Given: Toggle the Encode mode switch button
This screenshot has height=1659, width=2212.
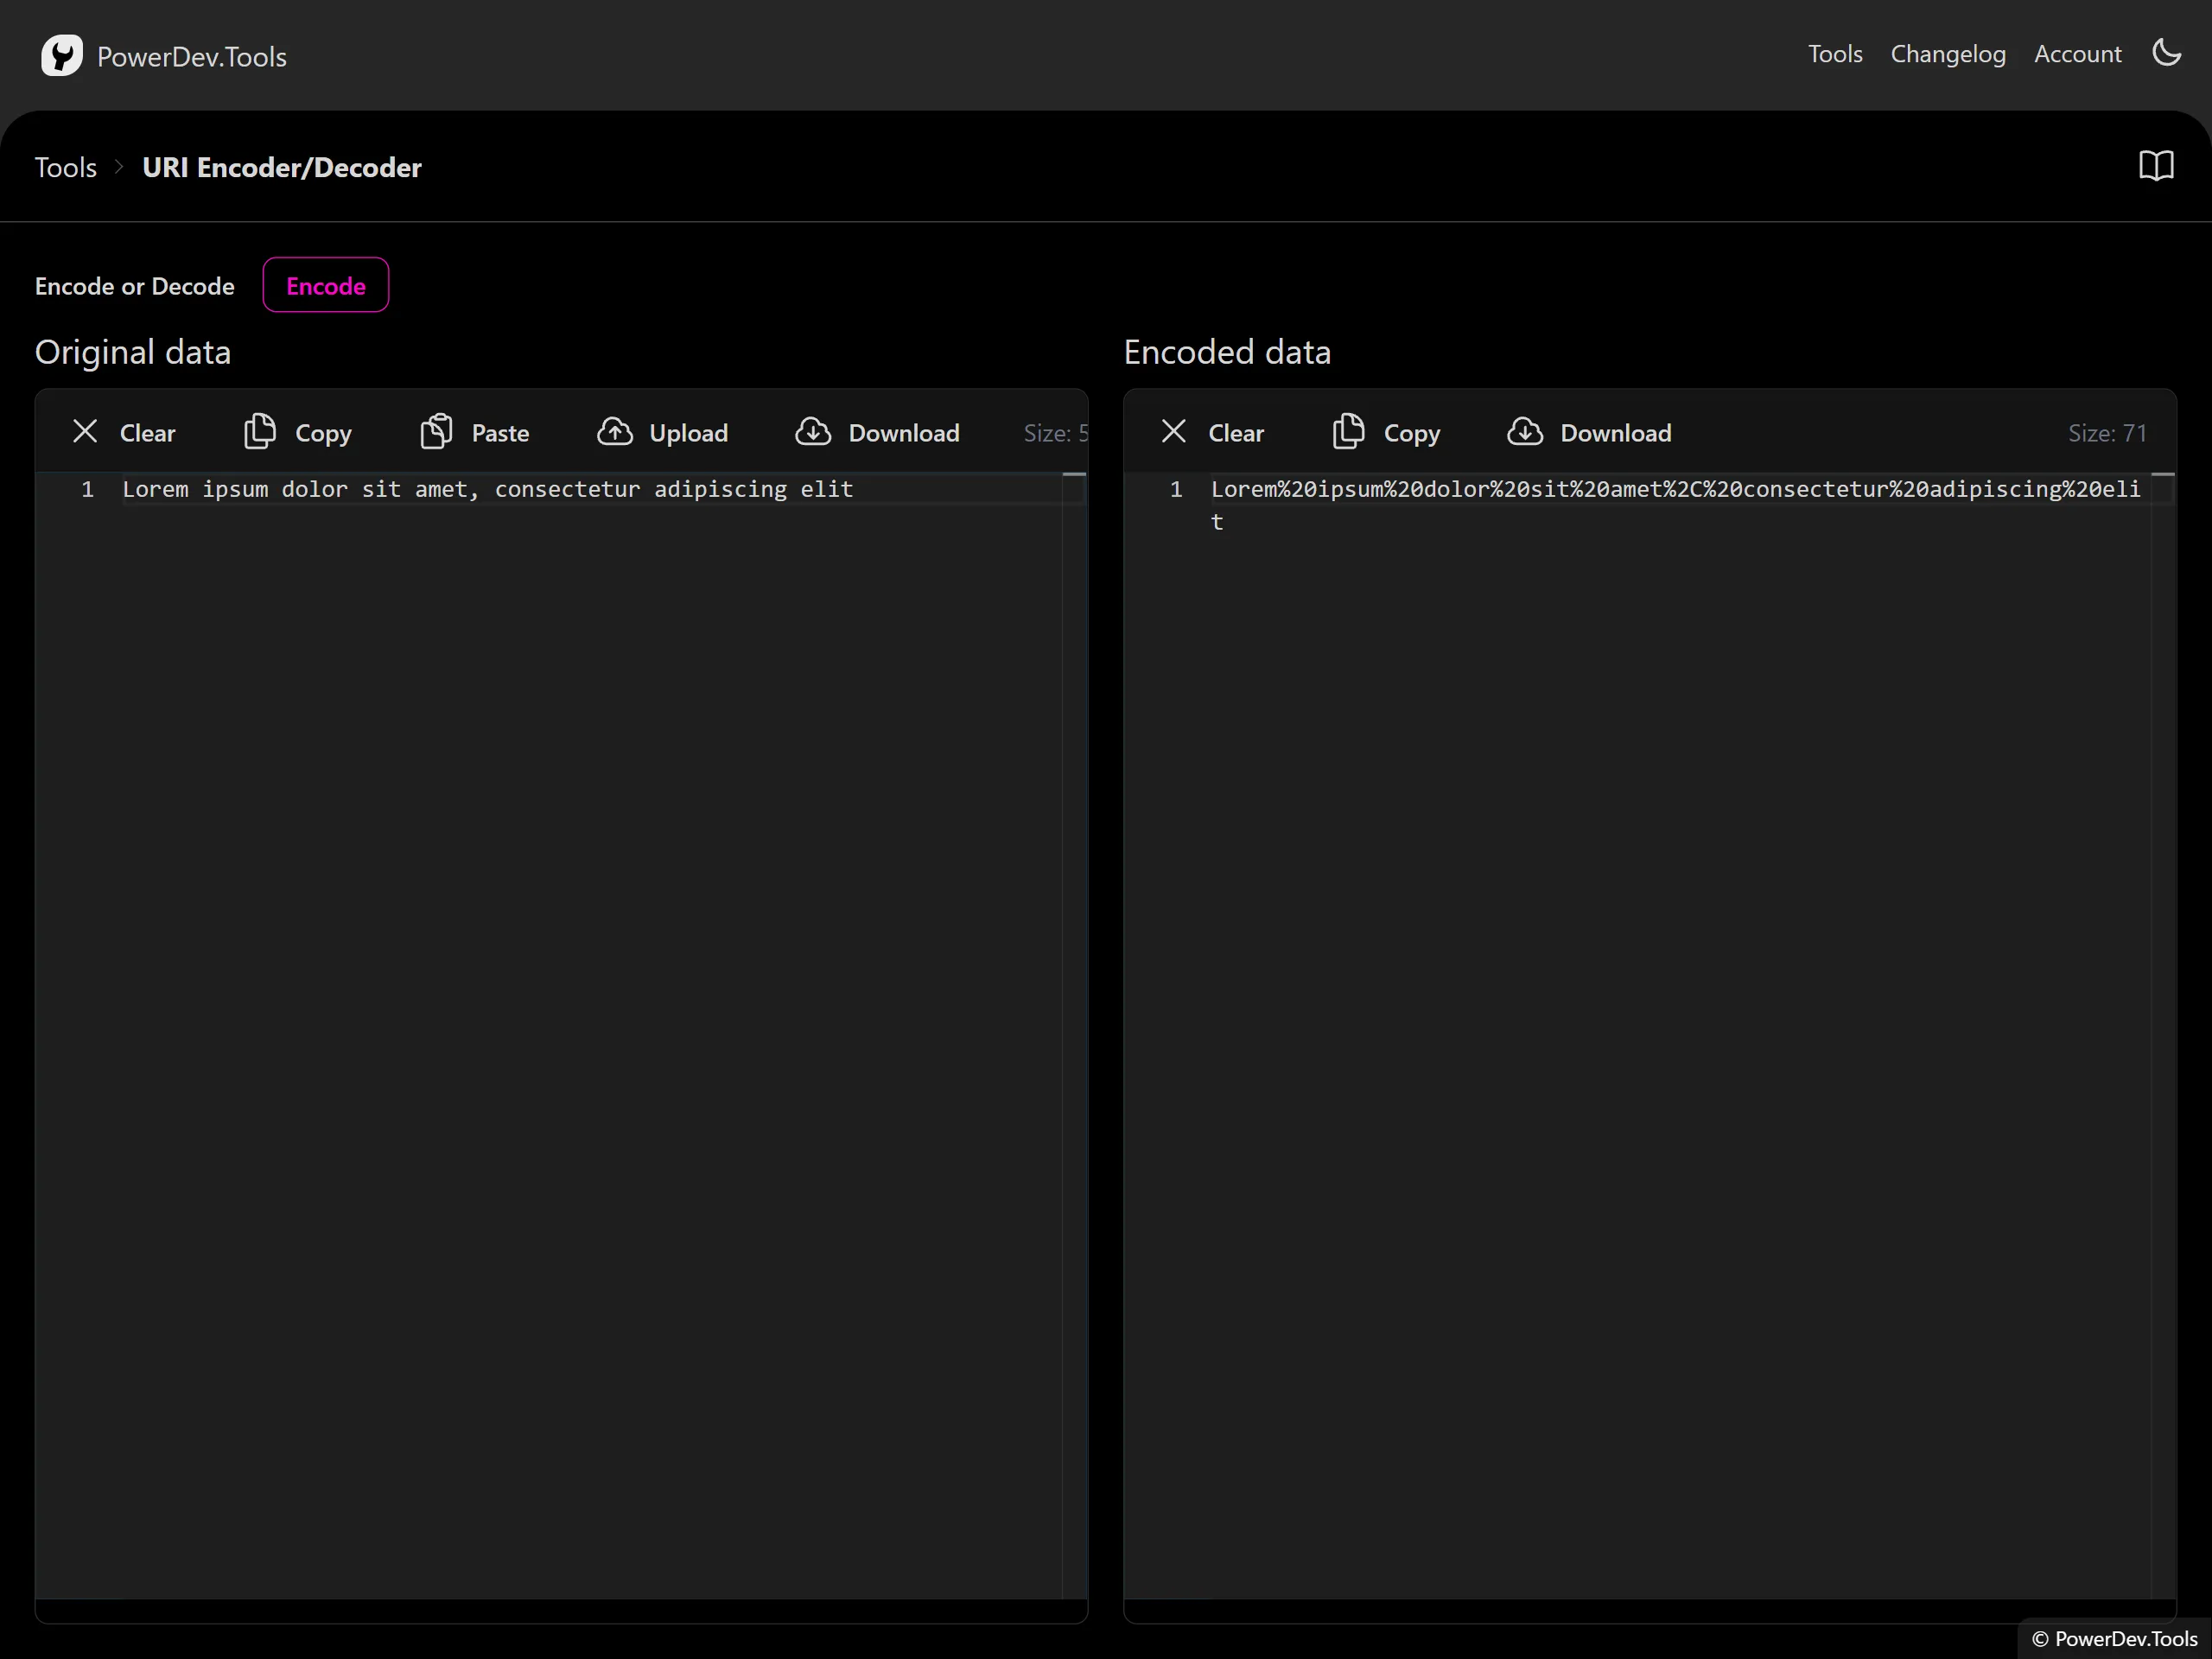Looking at the screenshot, I should point(326,286).
